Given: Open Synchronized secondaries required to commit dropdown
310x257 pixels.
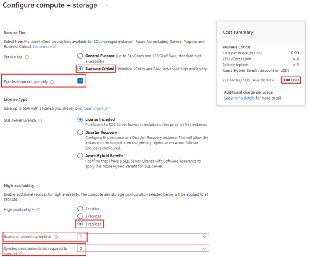Looking at the screenshot, I should pos(205,249).
